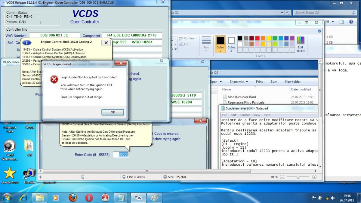Screen dimensions: 361x203
Task: Select the yellow color swatch in Paint
Action: pos(269,38)
